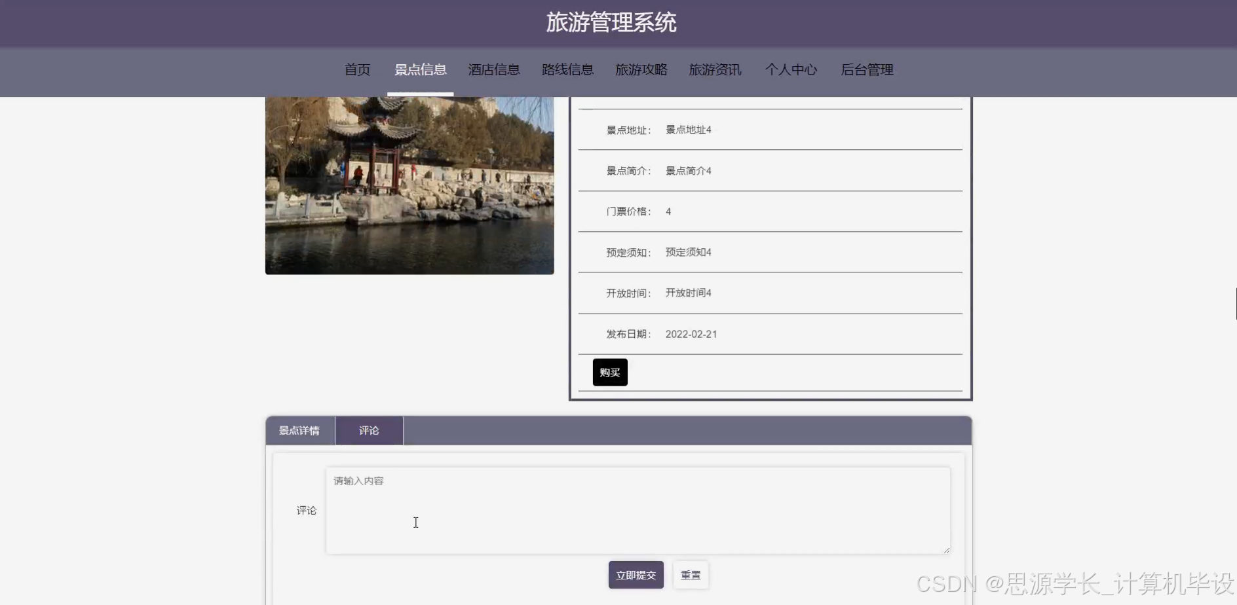The height and width of the screenshot is (605, 1237).
Task: Click the 评论 label beside the text area
Action: tap(306, 510)
